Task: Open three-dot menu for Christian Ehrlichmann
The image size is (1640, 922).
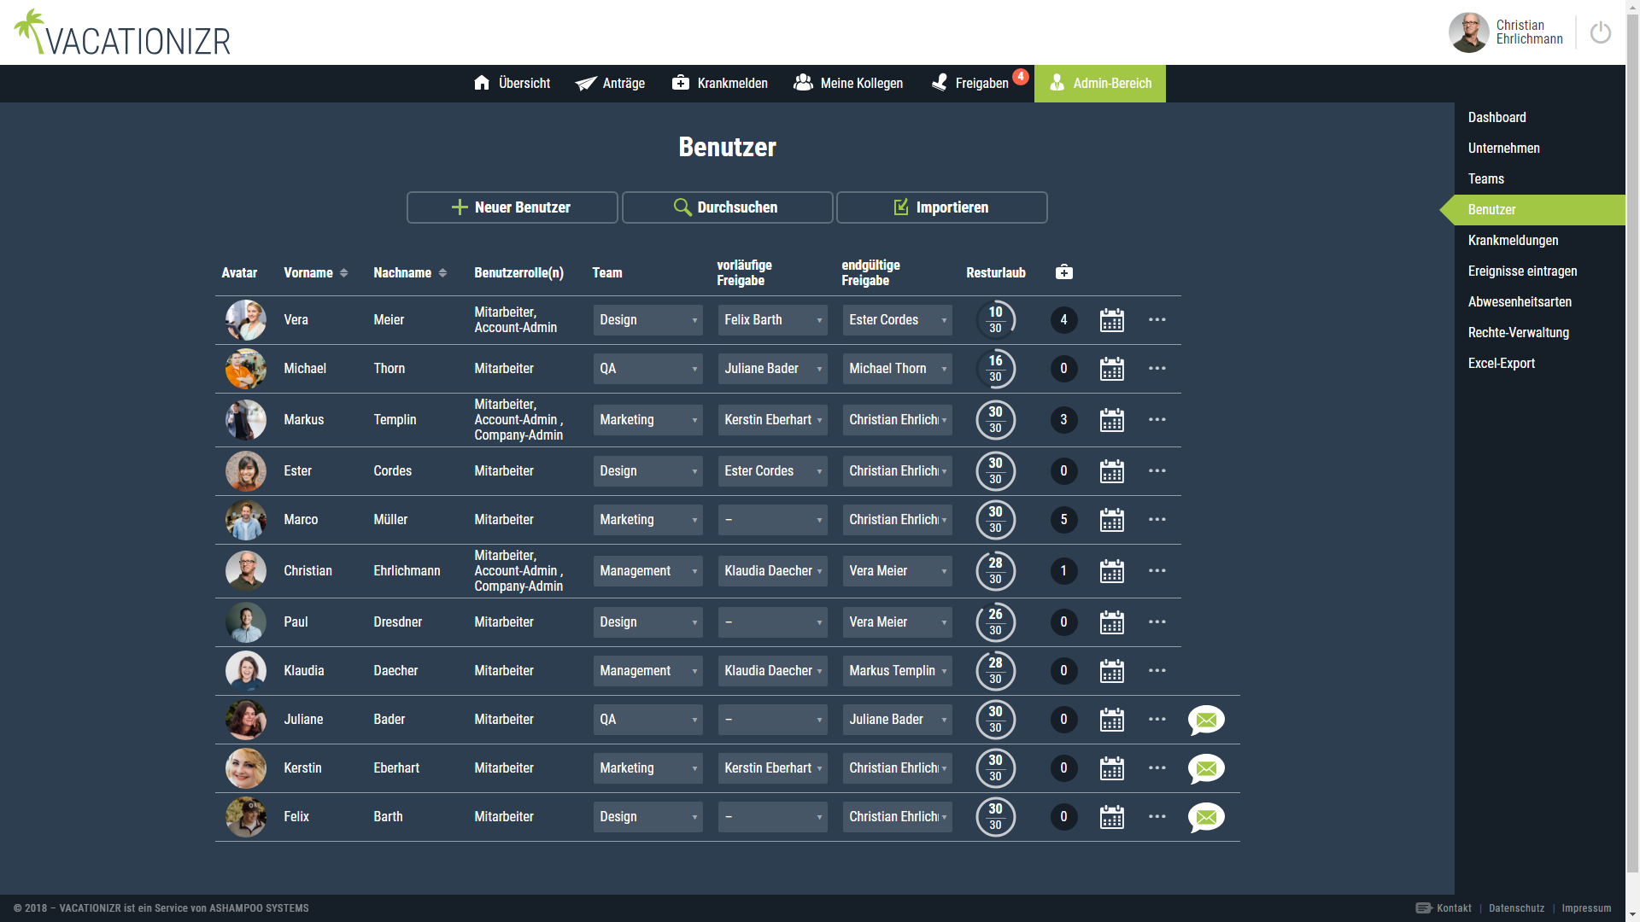Action: pyautogui.click(x=1157, y=570)
